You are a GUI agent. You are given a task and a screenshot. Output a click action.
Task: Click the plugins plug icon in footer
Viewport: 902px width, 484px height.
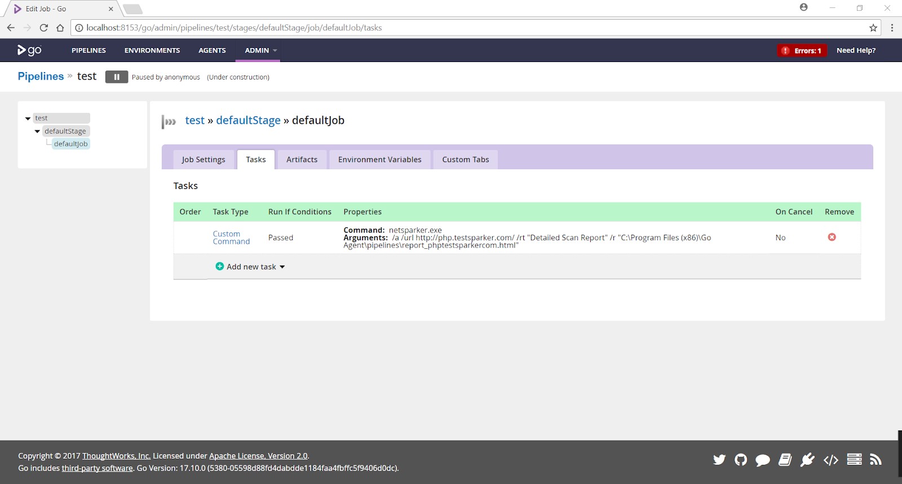(x=807, y=460)
